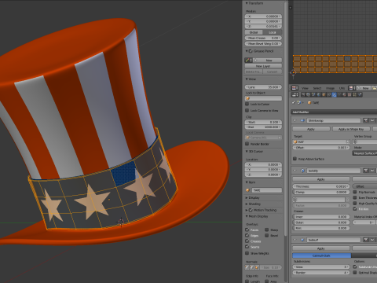Toggle Shrinkwrap modifier render visibility icon
Image resolution: width=377 pixels, height=283 pixels.
365,120
